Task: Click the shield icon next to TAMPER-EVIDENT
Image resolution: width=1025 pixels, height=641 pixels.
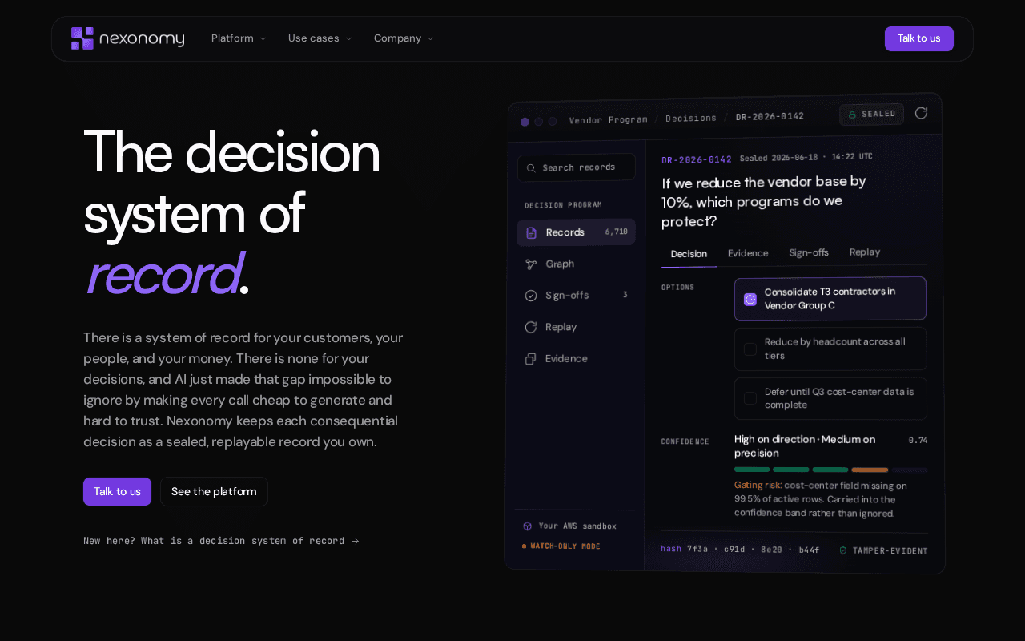Action: point(843,550)
